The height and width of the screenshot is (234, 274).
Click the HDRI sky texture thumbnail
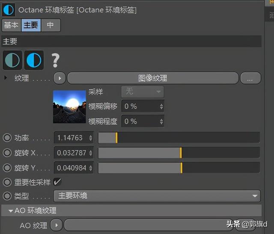pos(69,107)
